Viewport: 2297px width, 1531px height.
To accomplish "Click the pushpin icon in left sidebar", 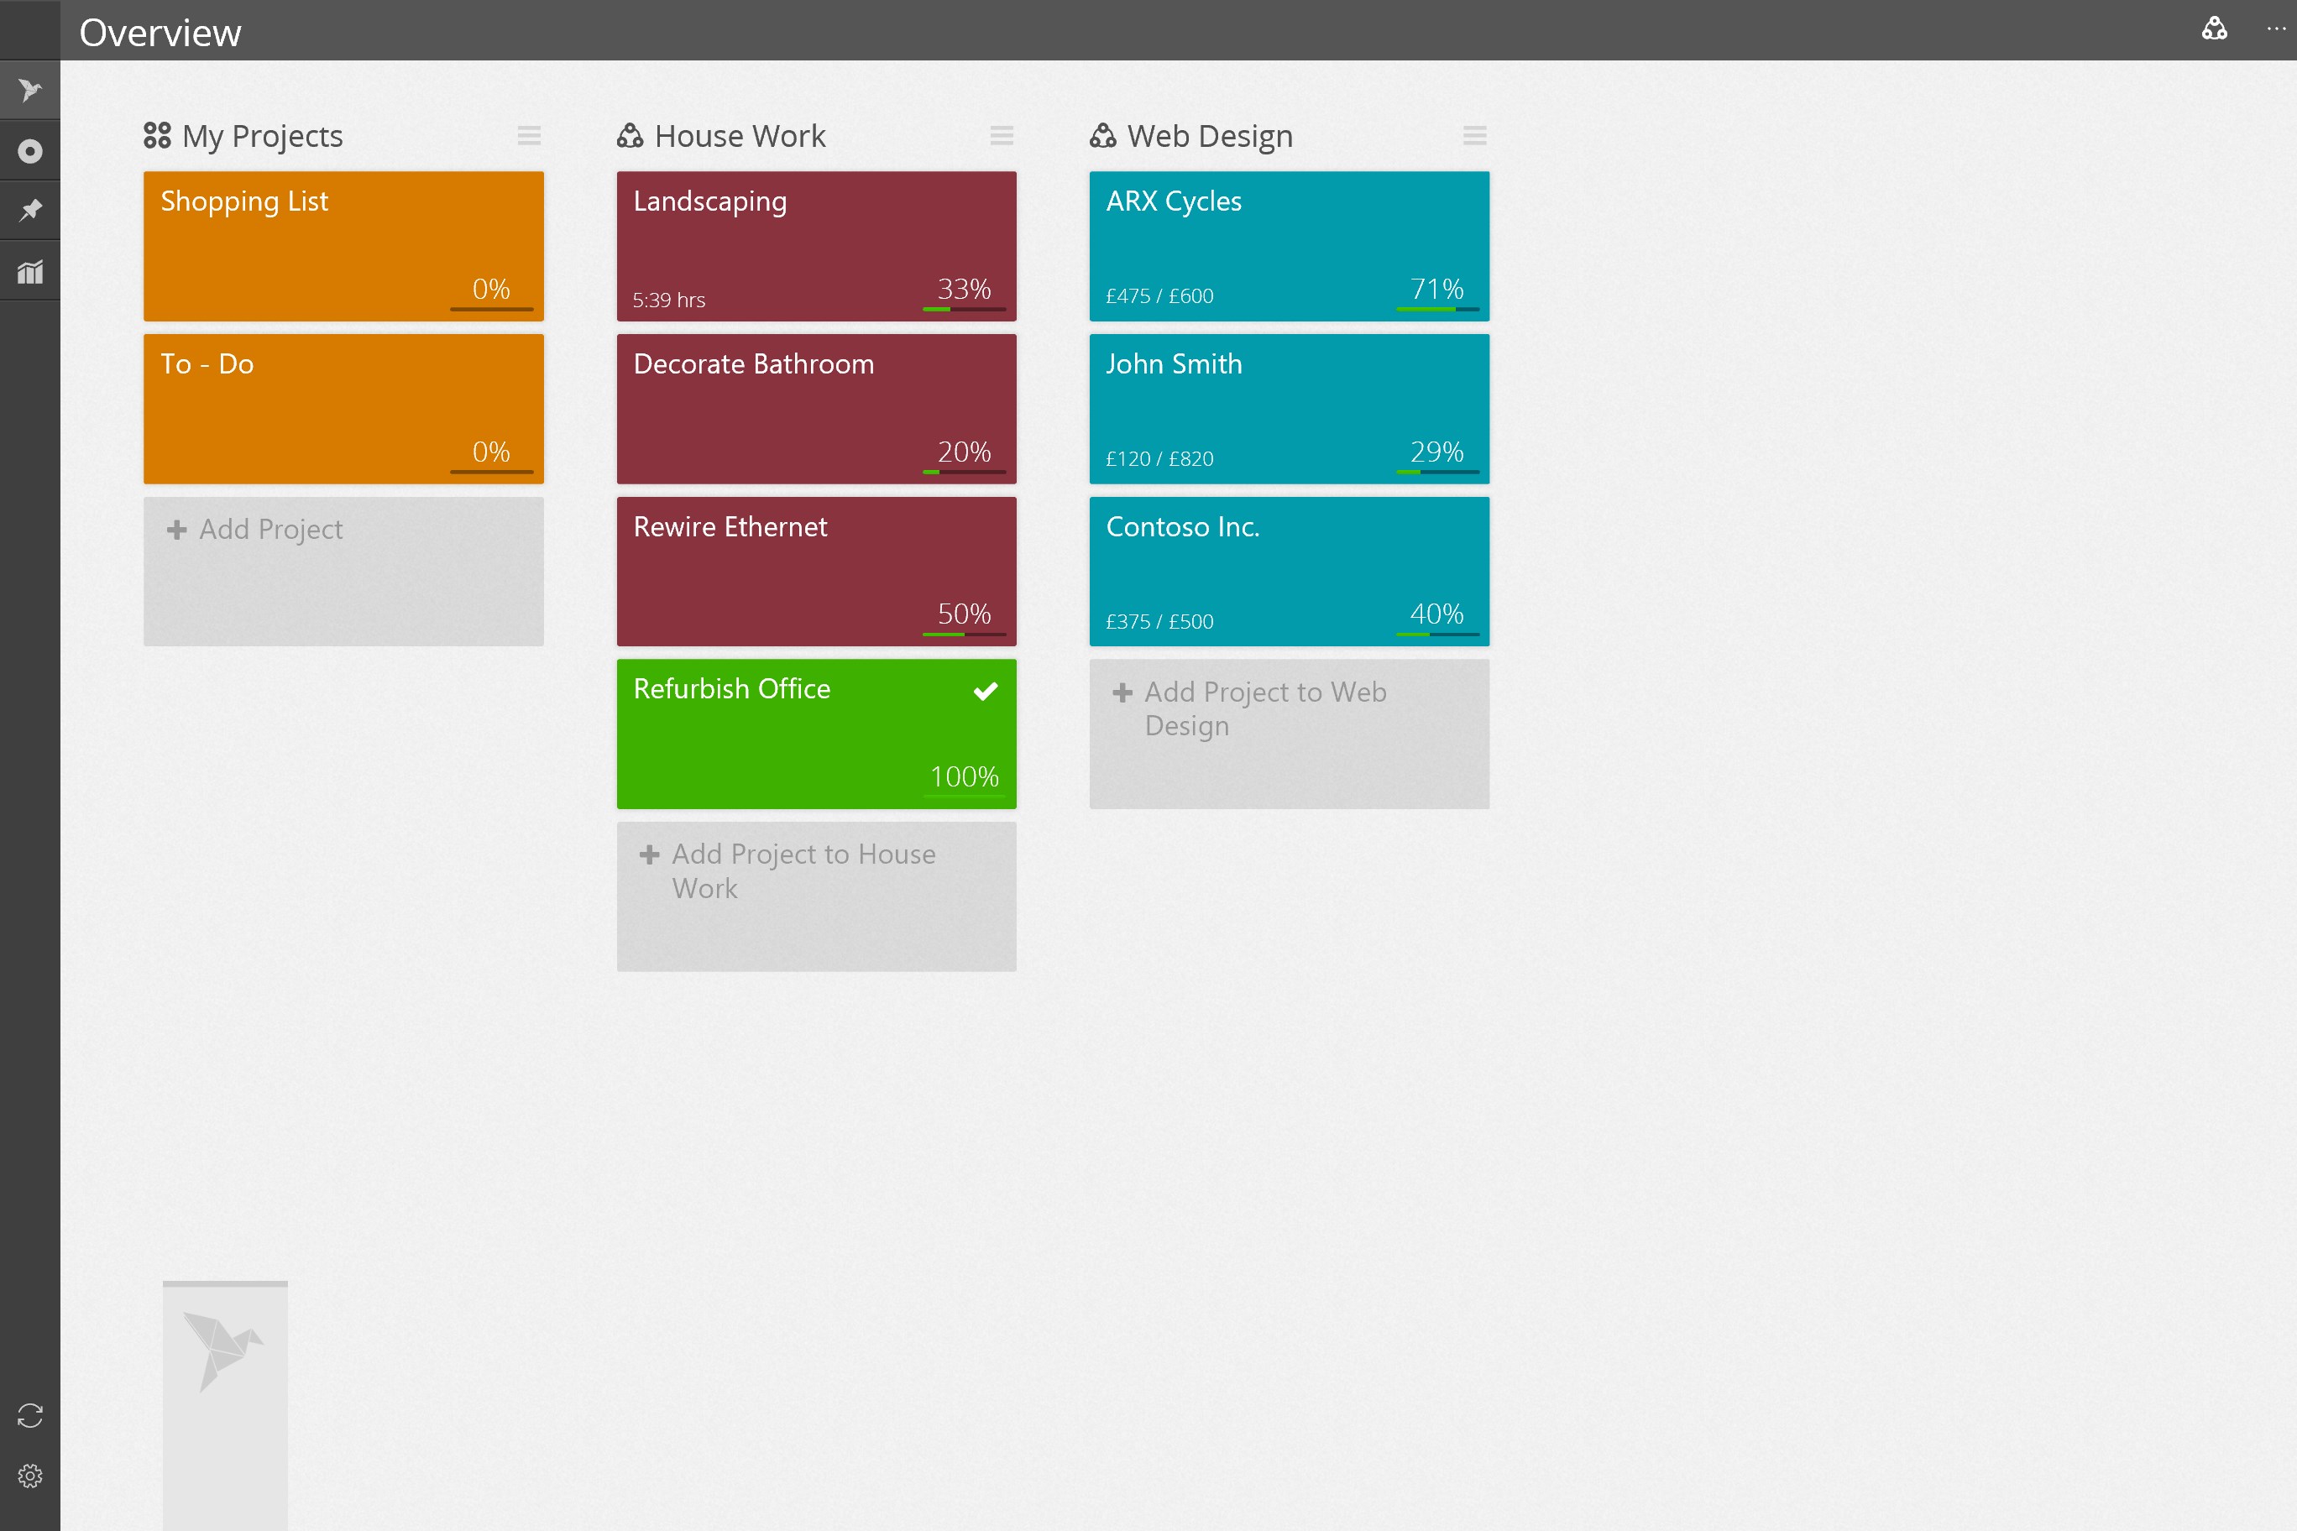I will click(x=29, y=211).
